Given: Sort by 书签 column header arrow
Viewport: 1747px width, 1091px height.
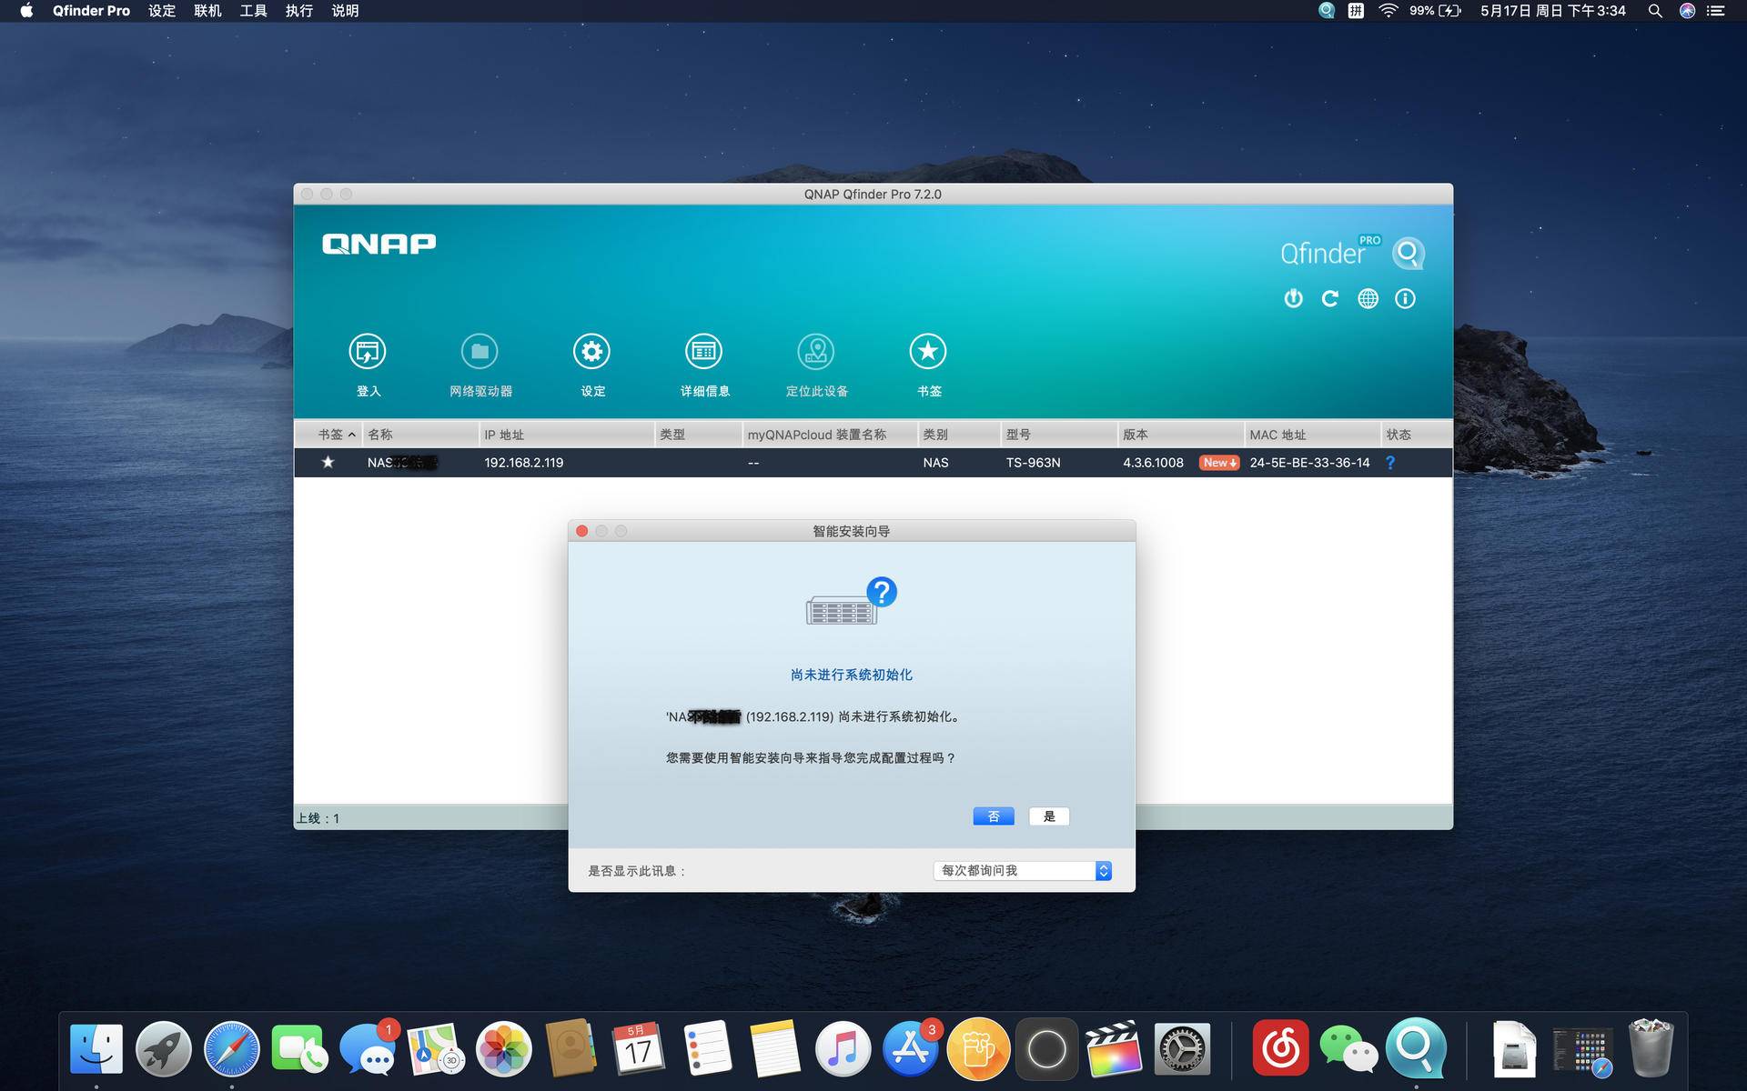Looking at the screenshot, I should pyautogui.click(x=351, y=435).
